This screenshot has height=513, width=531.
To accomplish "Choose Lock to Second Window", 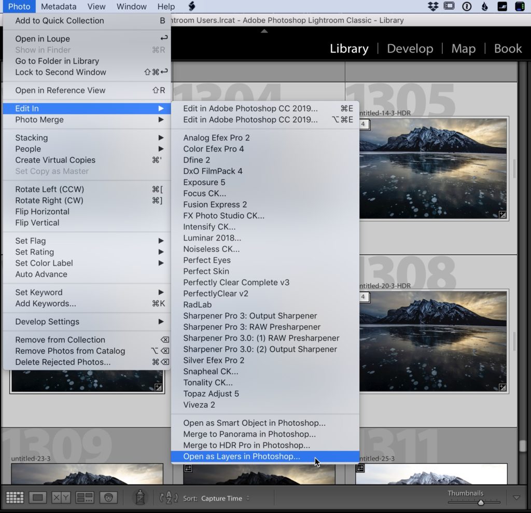I will (x=87, y=72).
